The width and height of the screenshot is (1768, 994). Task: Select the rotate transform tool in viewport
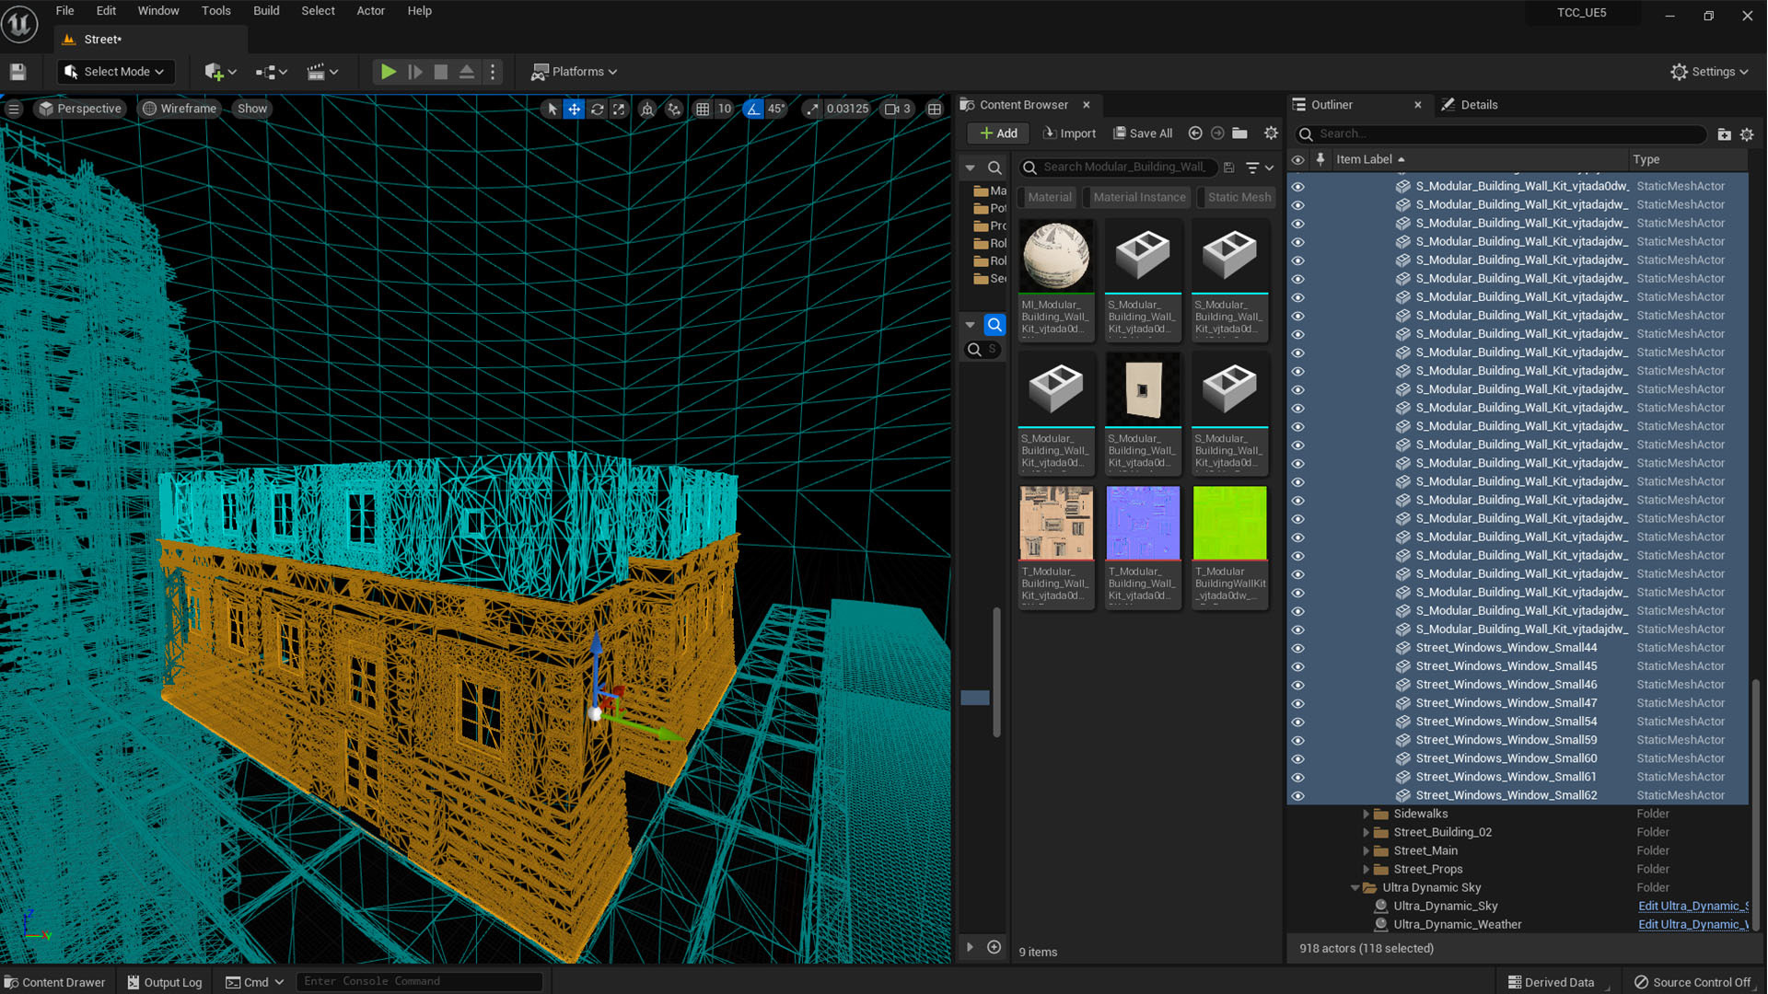point(597,109)
